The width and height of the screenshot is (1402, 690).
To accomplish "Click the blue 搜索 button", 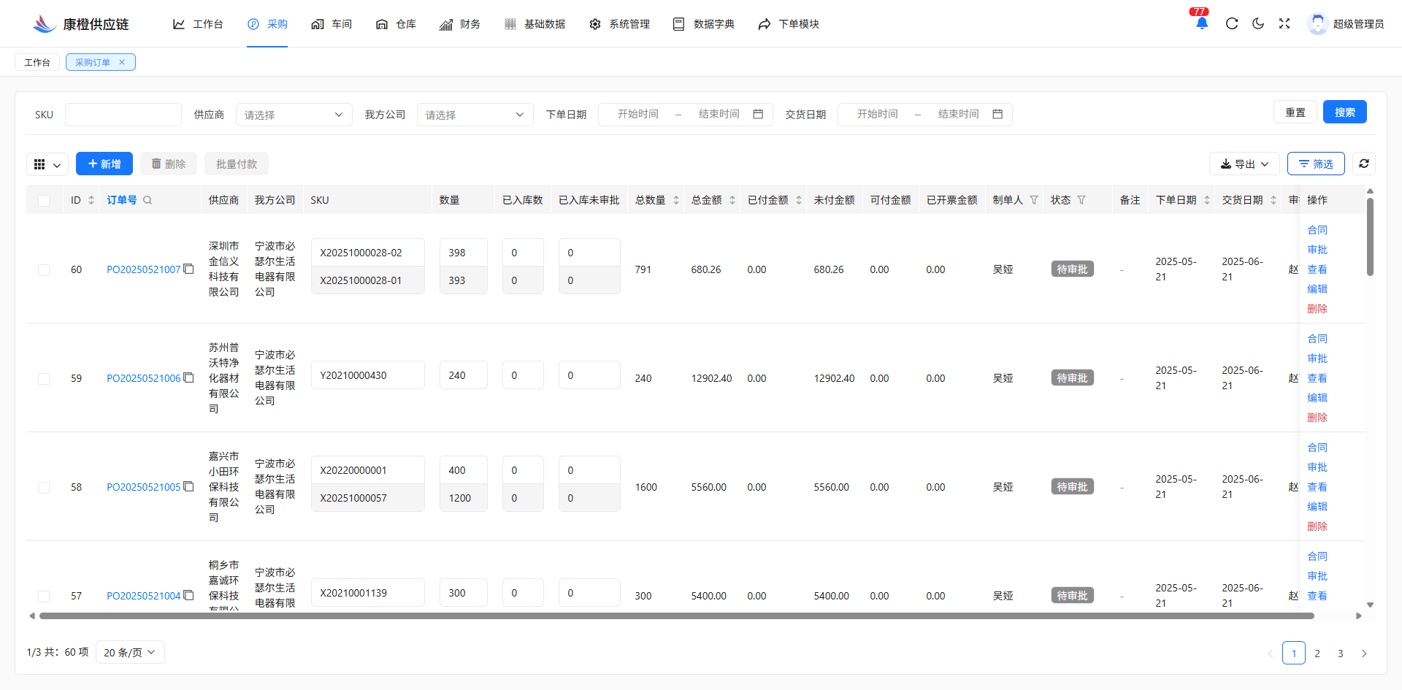I will [1344, 112].
